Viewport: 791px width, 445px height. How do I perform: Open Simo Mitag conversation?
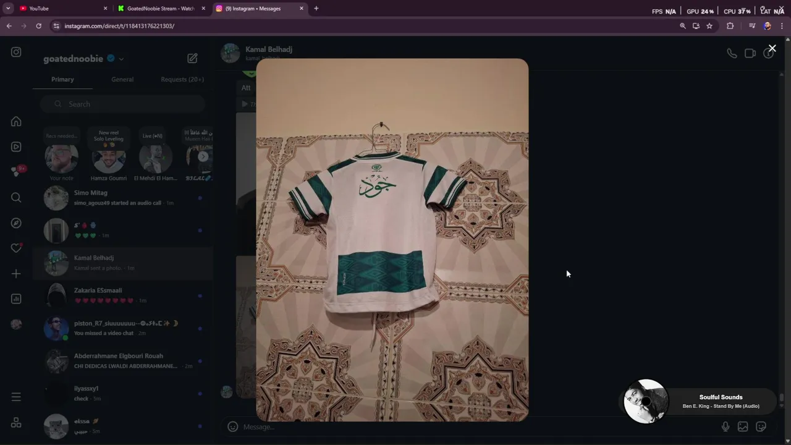(x=122, y=198)
